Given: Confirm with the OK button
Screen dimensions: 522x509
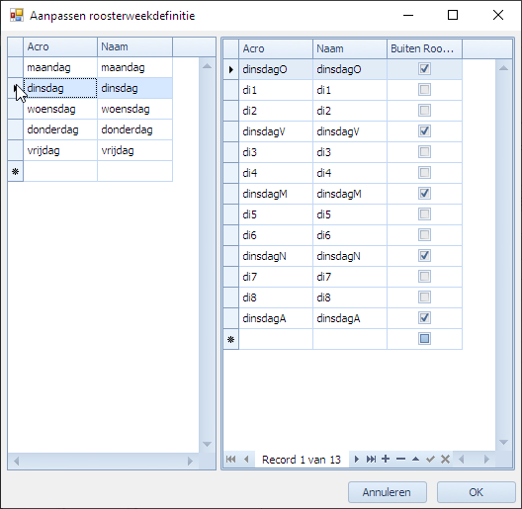Looking at the screenshot, I should pos(477,492).
